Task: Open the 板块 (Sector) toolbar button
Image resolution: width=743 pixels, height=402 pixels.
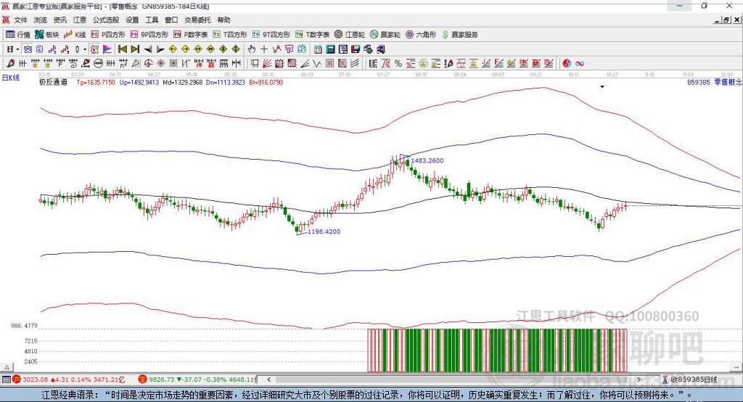Action: pos(46,34)
